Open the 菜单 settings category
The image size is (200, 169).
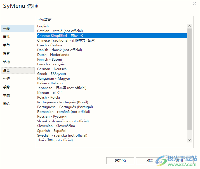coord(18,45)
